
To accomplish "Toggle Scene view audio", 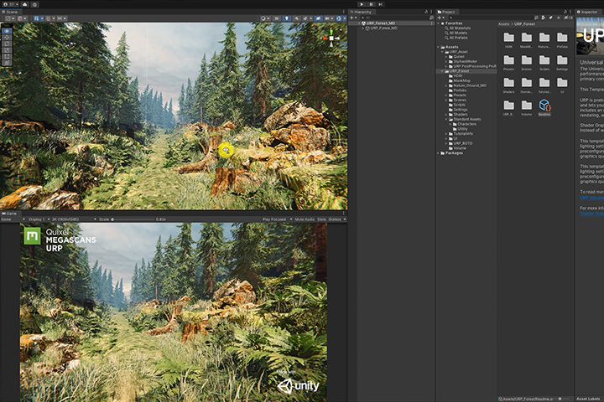I will tap(296, 18).
